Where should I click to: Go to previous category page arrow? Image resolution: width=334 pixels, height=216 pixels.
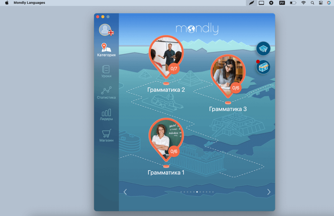coord(125,192)
